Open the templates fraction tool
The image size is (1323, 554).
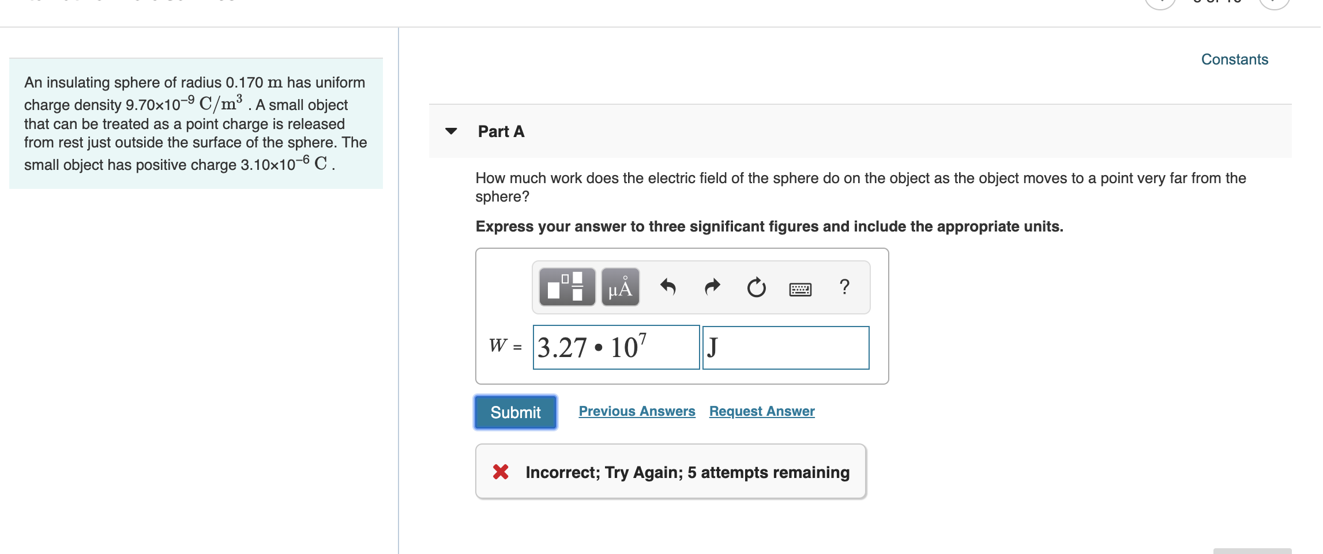tap(567, 287)
